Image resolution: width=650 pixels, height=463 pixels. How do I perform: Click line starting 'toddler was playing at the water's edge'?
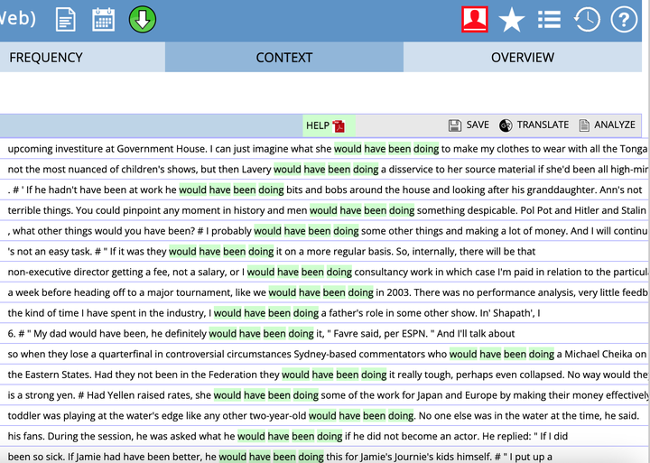[x=325, y=416]
